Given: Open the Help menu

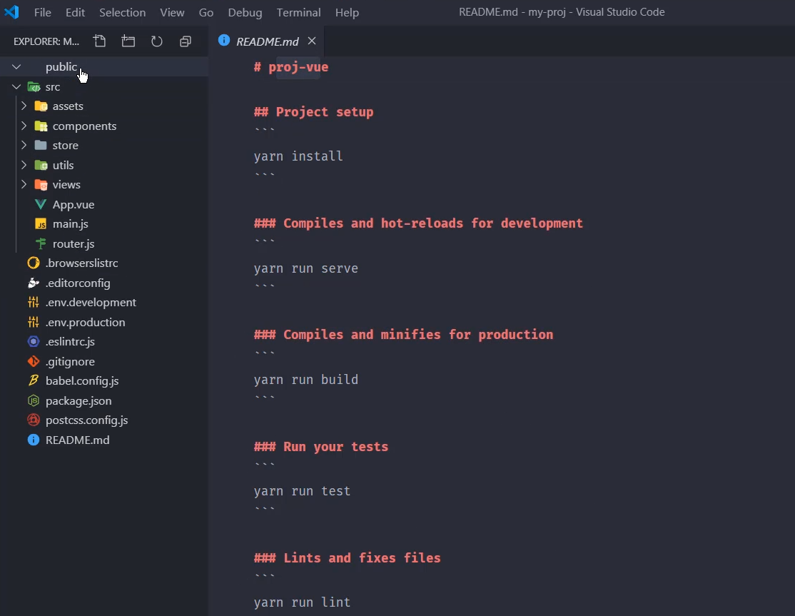Looking at the screenshot, I should (x=347, y=12).
